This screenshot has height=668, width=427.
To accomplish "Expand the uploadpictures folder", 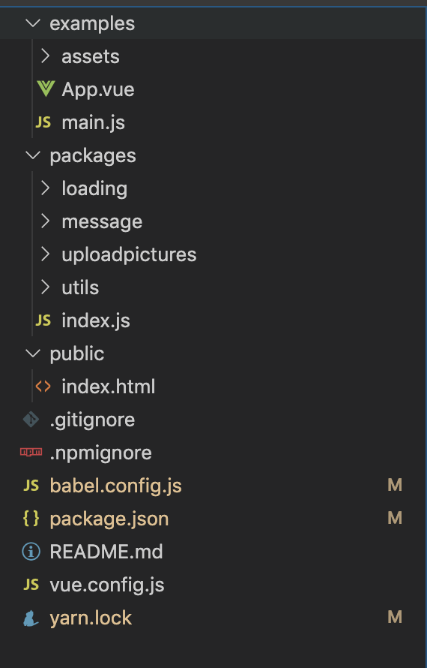I will click(x=129, y=254).
